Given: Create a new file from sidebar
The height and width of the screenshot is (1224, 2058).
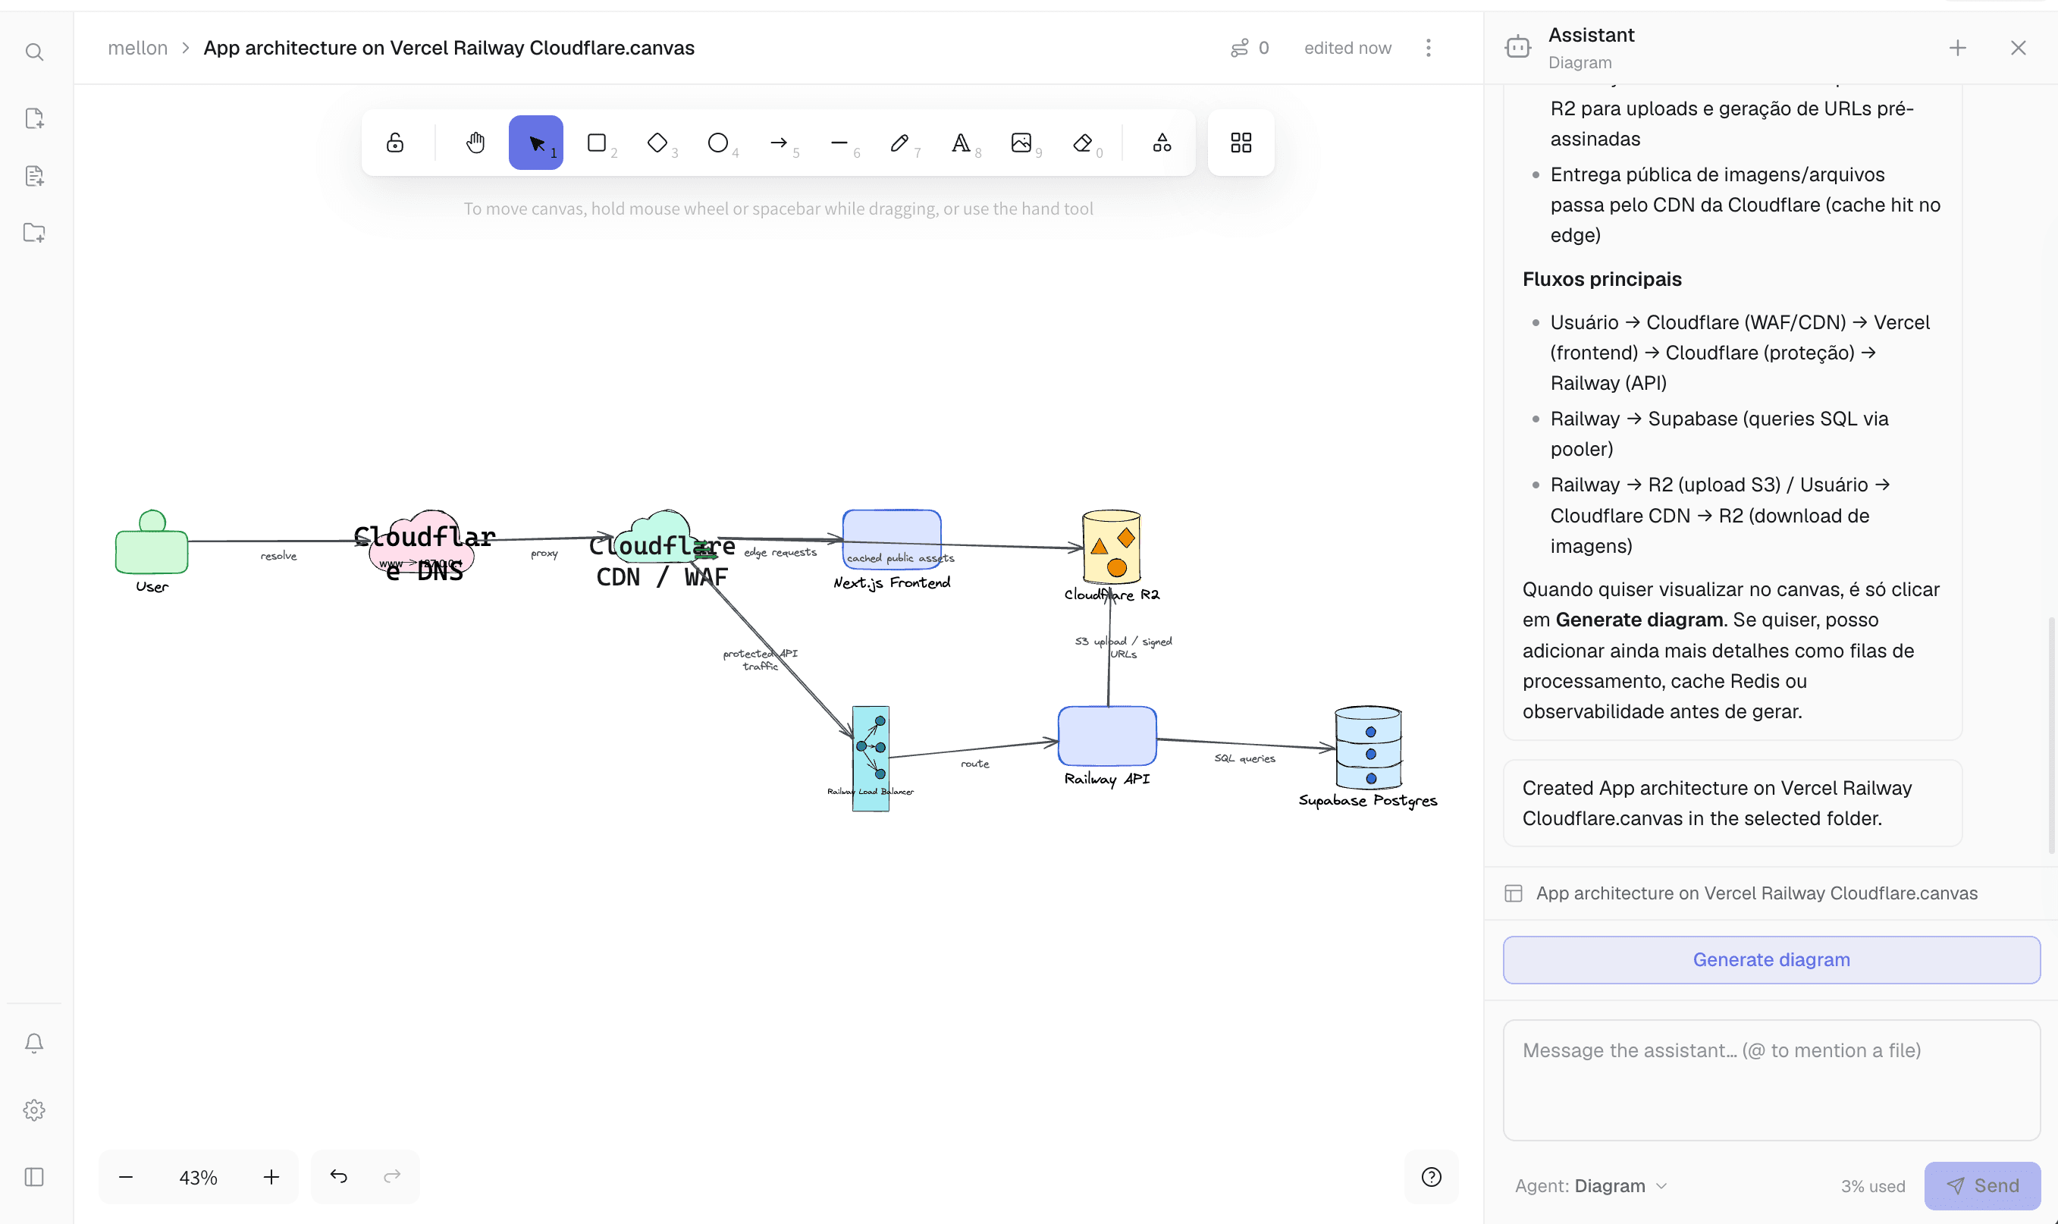Looking at the screenshot, I should pos(34,118).
